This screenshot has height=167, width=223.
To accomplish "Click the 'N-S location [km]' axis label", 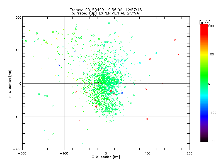I will point(10,83).
